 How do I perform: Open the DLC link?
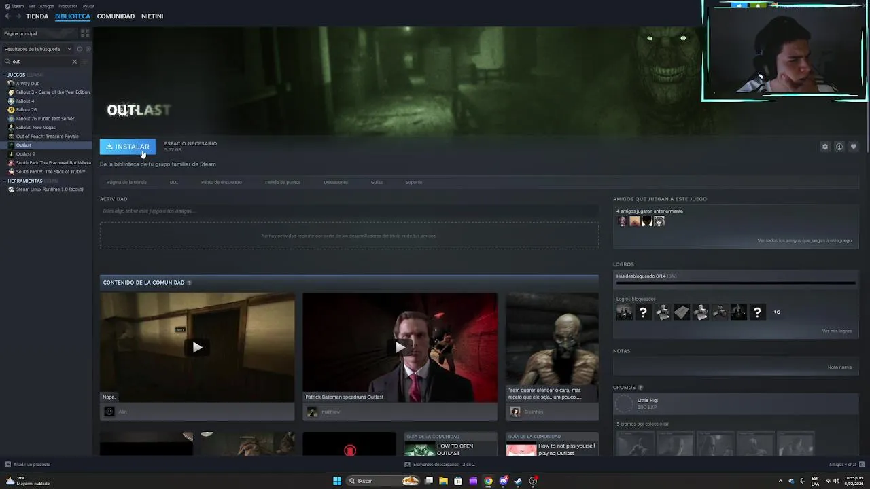pyautogui.click(x=174, y=182)
